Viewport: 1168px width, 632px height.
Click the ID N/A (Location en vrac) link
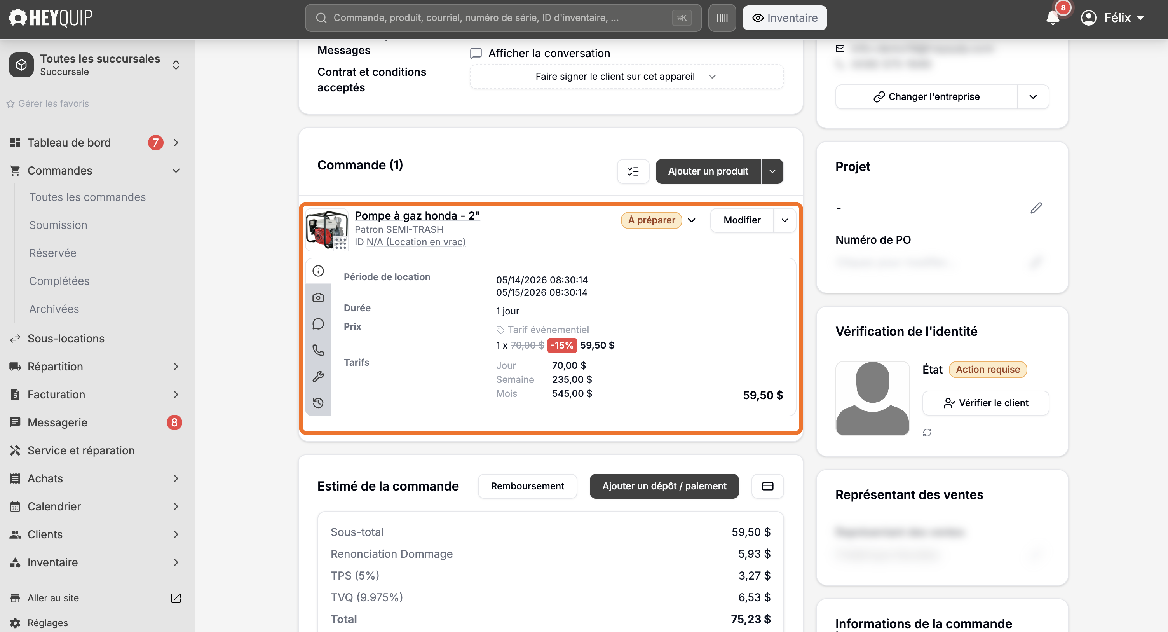point(416,242)
